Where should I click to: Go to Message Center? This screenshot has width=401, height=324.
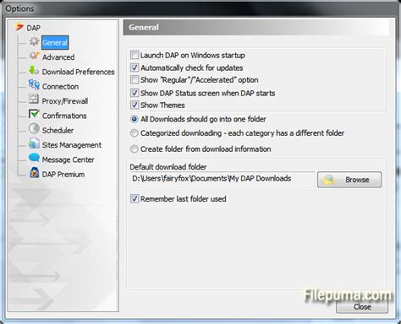point(69,159)
